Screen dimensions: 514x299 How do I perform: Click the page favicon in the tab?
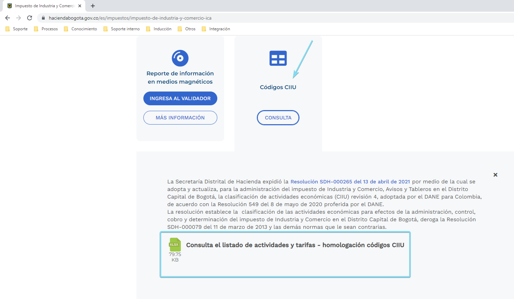10,6
